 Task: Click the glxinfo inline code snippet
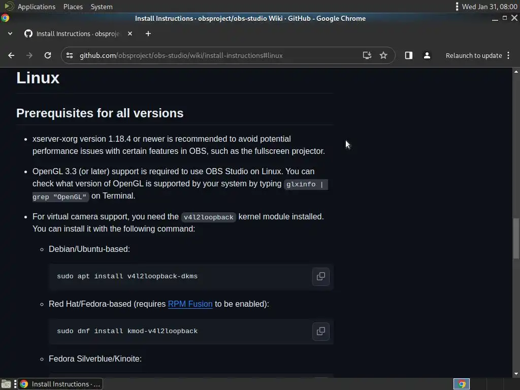coord(305,184)
